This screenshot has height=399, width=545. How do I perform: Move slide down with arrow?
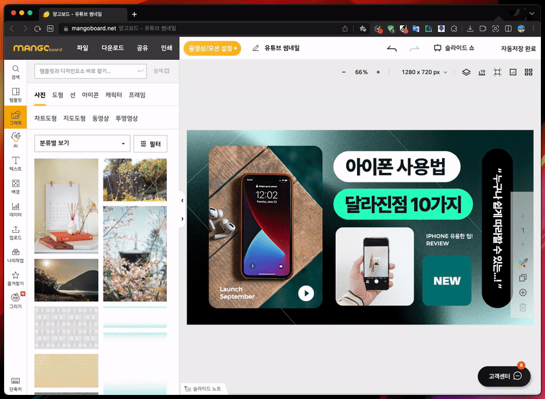pyautogui.click(x=523, y=244)
